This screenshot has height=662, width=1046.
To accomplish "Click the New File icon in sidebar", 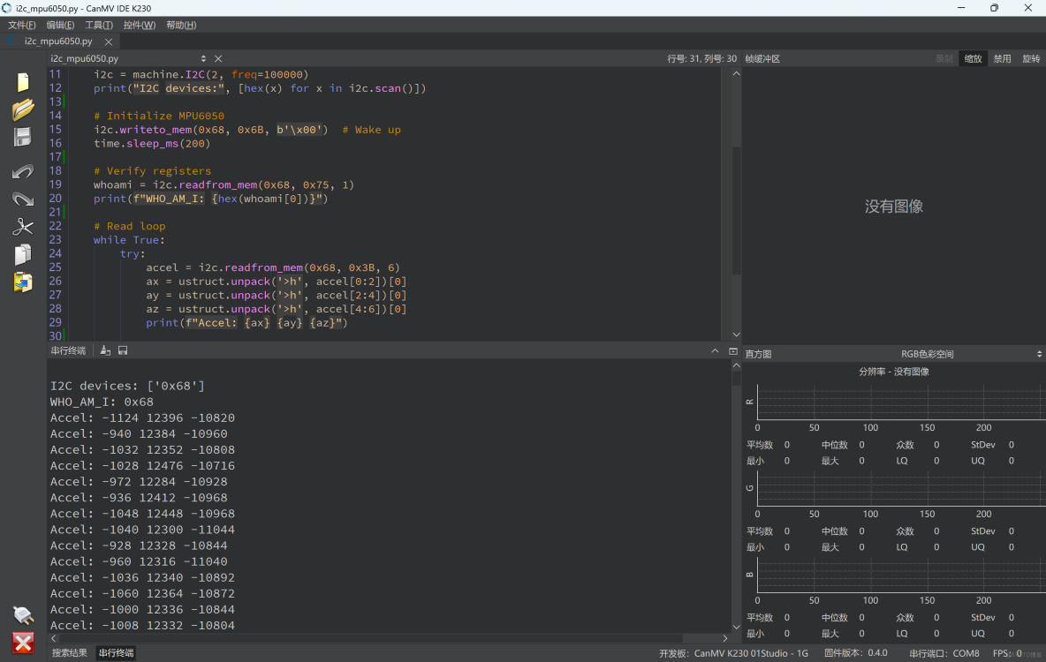I will [x=23, y=82].
